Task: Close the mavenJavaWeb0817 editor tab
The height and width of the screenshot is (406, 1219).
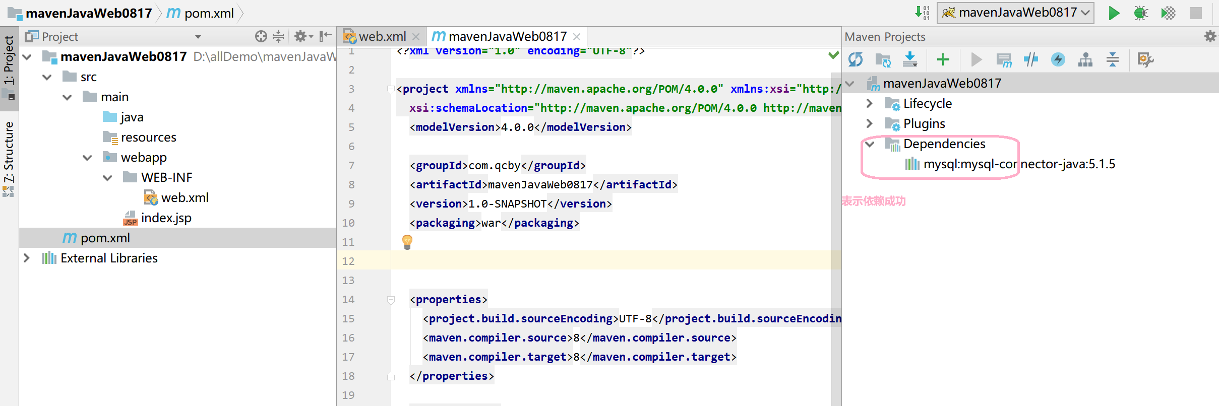Action: click(x=577, y=37)
